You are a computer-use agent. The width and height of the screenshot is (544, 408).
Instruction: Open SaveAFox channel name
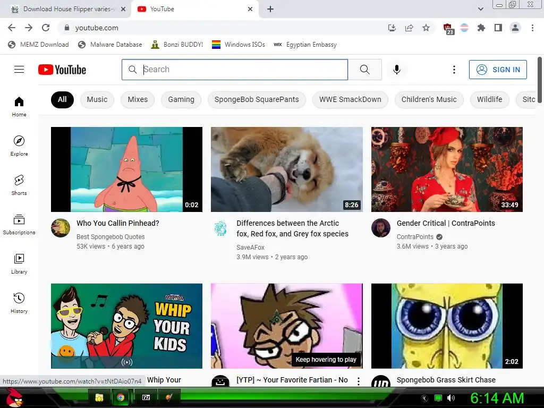tap(251, 248)
